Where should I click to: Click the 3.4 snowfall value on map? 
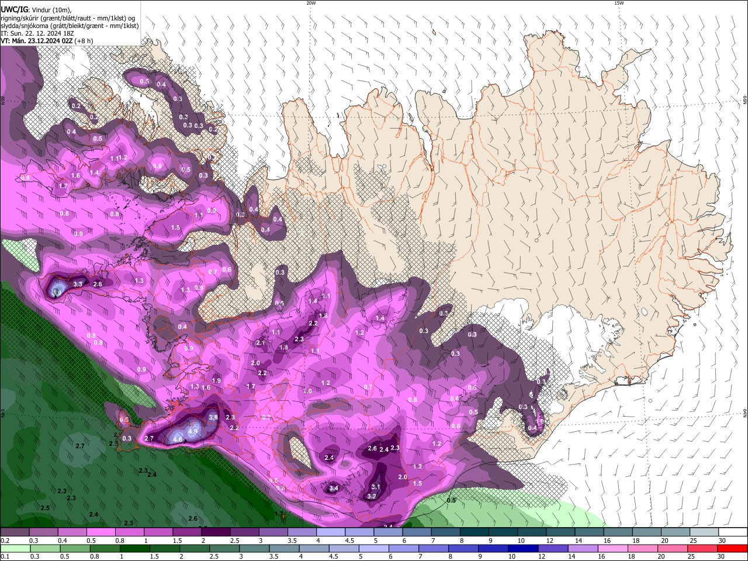click(x=334, y=488)
